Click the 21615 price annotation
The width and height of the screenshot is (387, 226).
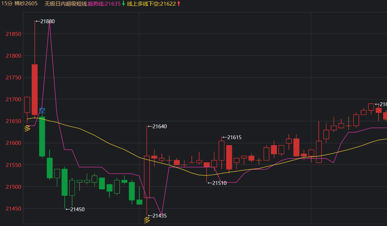click(232, 137)
